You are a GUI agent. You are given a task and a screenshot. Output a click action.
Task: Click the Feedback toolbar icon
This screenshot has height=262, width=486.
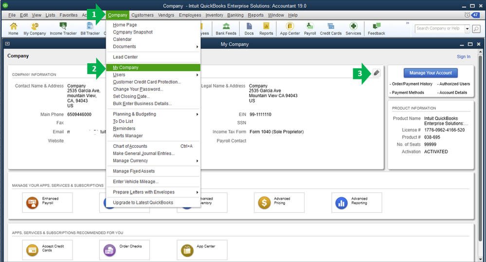pos(376,29)
